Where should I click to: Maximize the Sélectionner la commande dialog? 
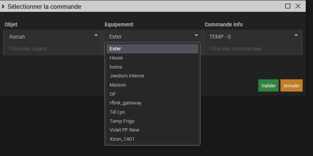coord(288,6)
